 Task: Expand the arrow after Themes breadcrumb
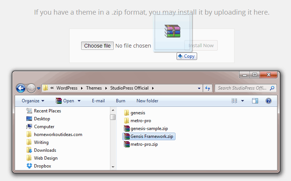pyautogui.click(x=106, y=88)
